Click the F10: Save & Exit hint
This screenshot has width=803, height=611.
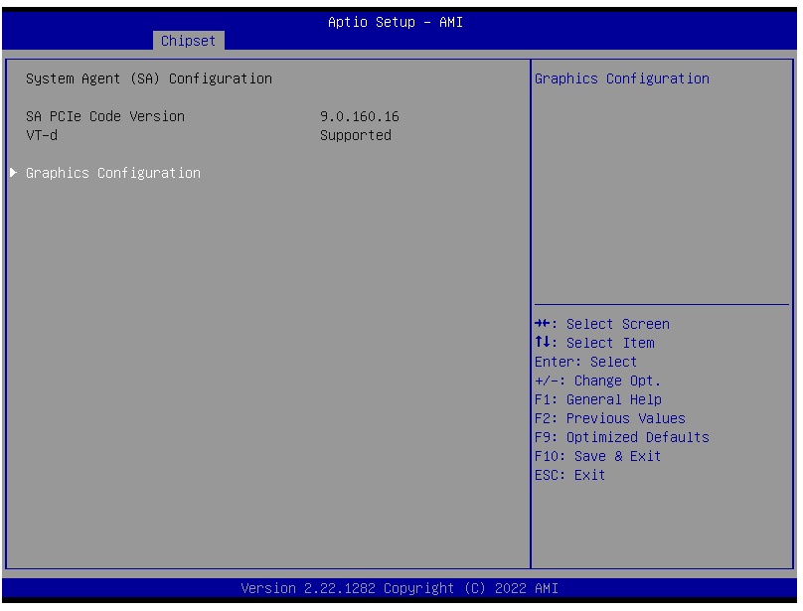(597, 456)
